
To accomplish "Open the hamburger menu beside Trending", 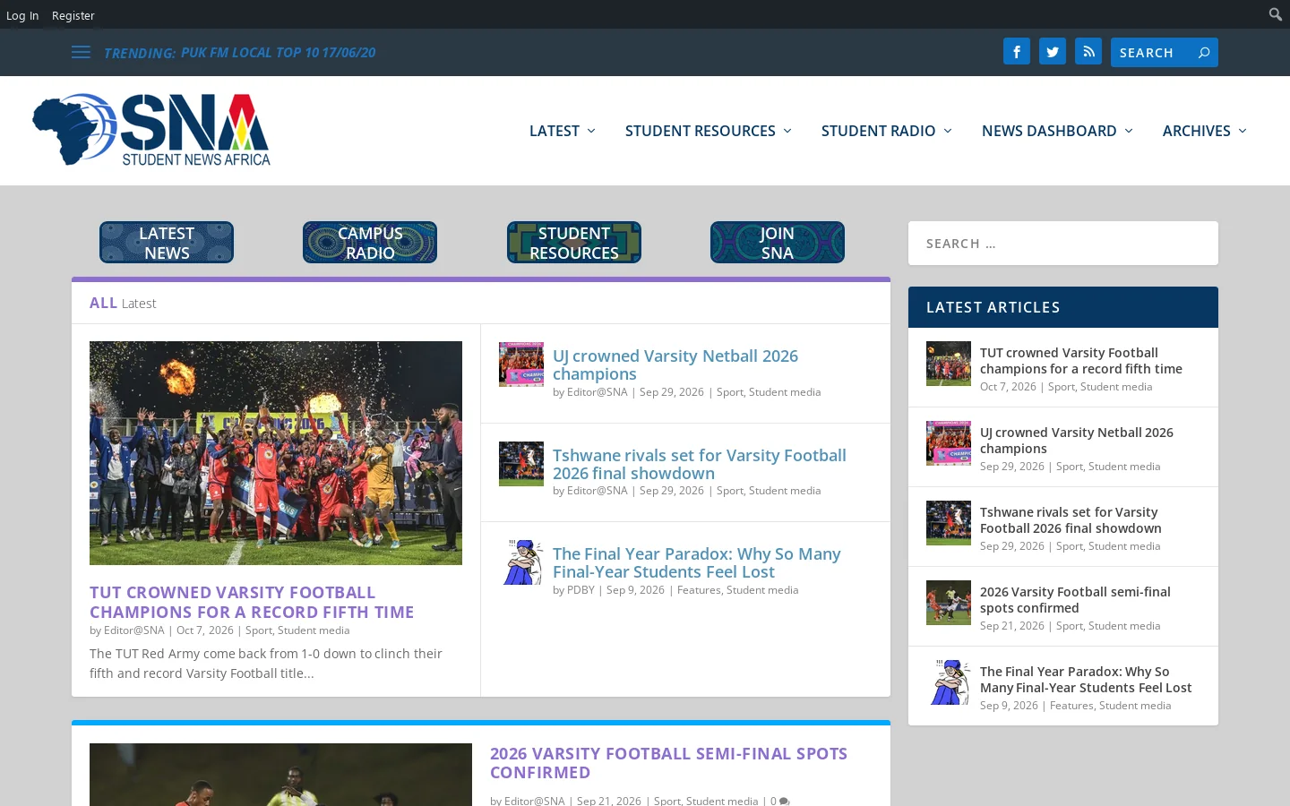I will click(x=81, y=52).
